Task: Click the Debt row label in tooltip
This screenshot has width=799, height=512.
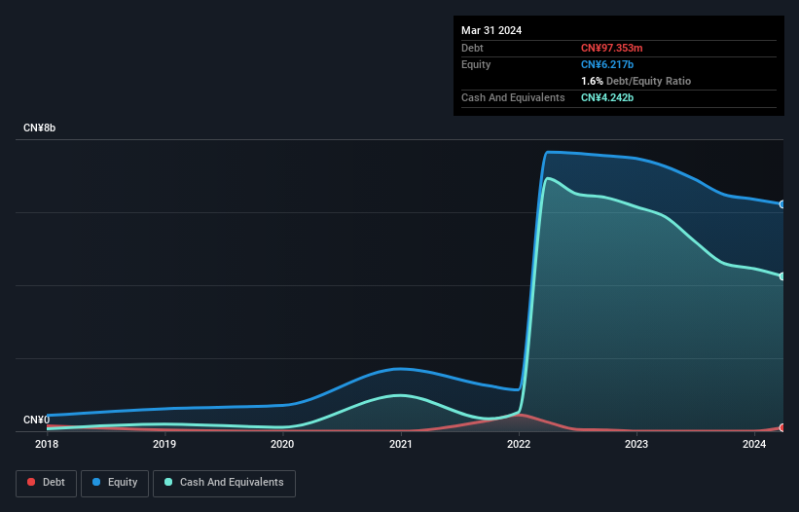Action: [x=472, y=48]
